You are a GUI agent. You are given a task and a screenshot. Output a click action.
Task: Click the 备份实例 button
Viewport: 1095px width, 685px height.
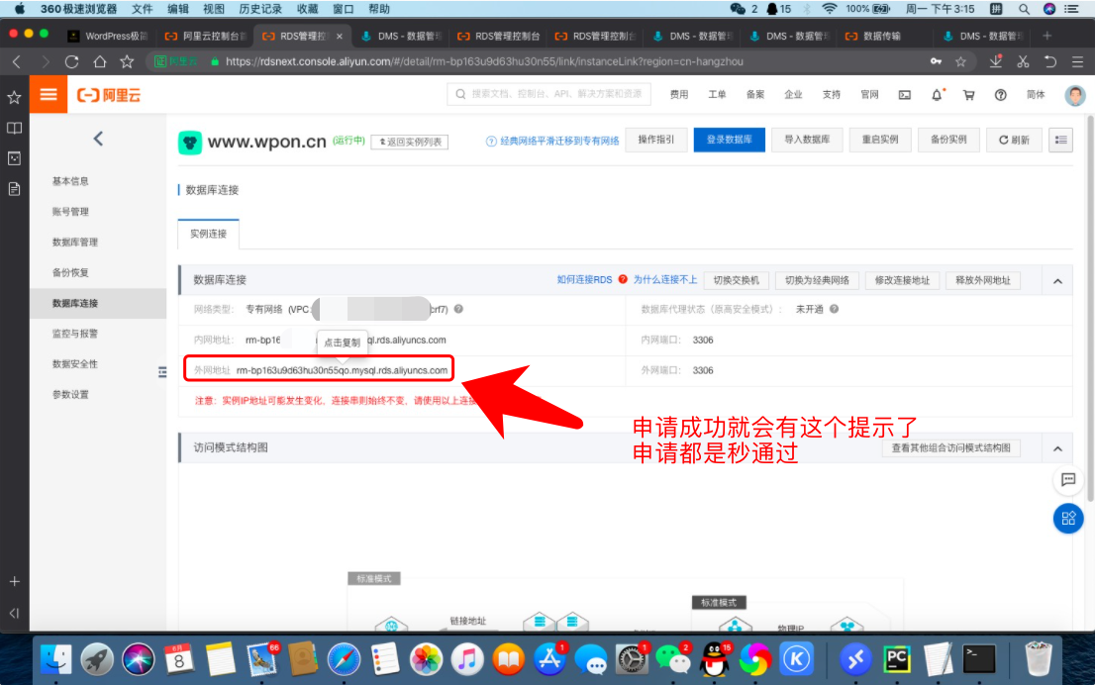coord(948,140)
